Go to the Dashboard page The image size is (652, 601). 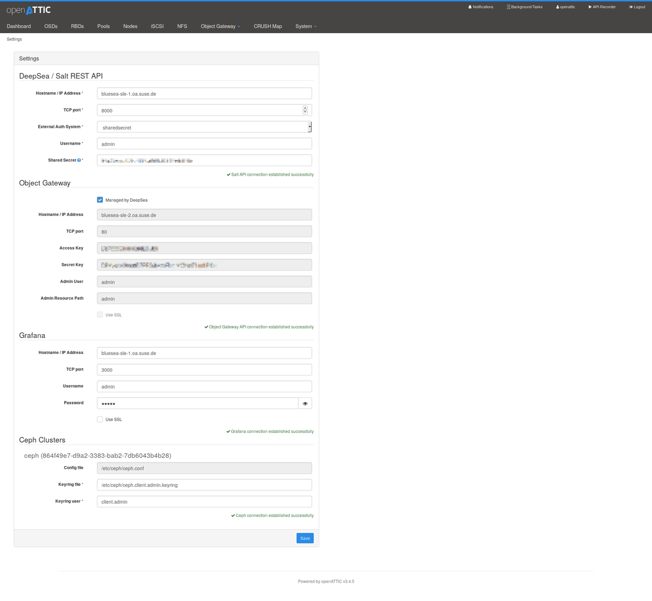pos(19,26)
